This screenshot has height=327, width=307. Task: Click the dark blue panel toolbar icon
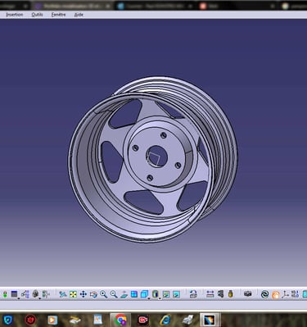(x=14, y=294)
